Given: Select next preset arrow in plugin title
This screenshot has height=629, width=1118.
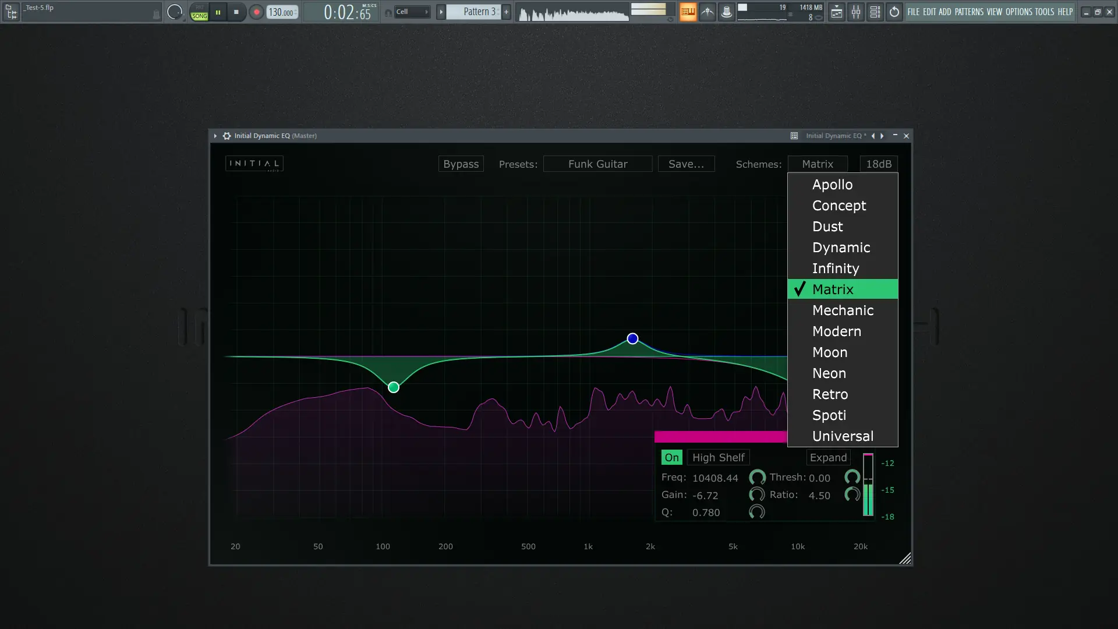Looking at the screenshot, I should pos(882,136).
